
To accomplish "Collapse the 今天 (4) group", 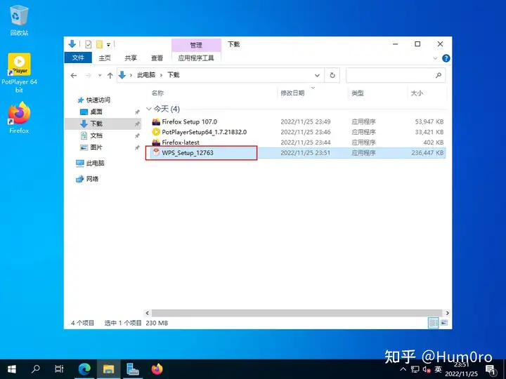I will coord(149,109).
